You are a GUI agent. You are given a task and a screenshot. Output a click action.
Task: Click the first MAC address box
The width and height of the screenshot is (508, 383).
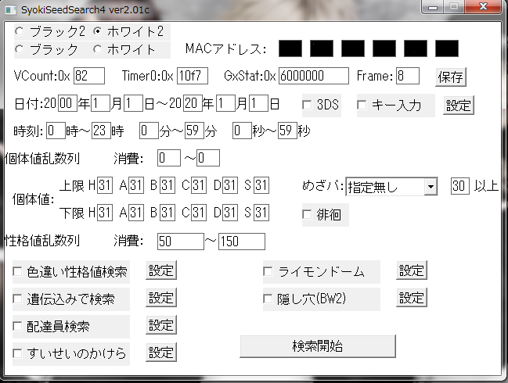pos(290,48)
